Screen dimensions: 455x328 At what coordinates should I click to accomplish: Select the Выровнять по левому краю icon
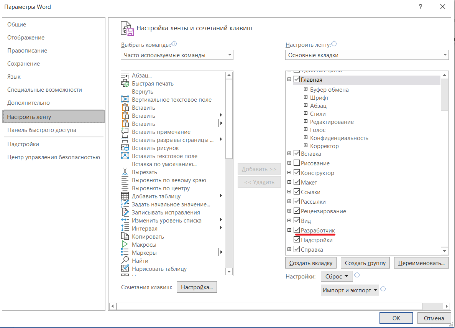[x=125, y=180]
